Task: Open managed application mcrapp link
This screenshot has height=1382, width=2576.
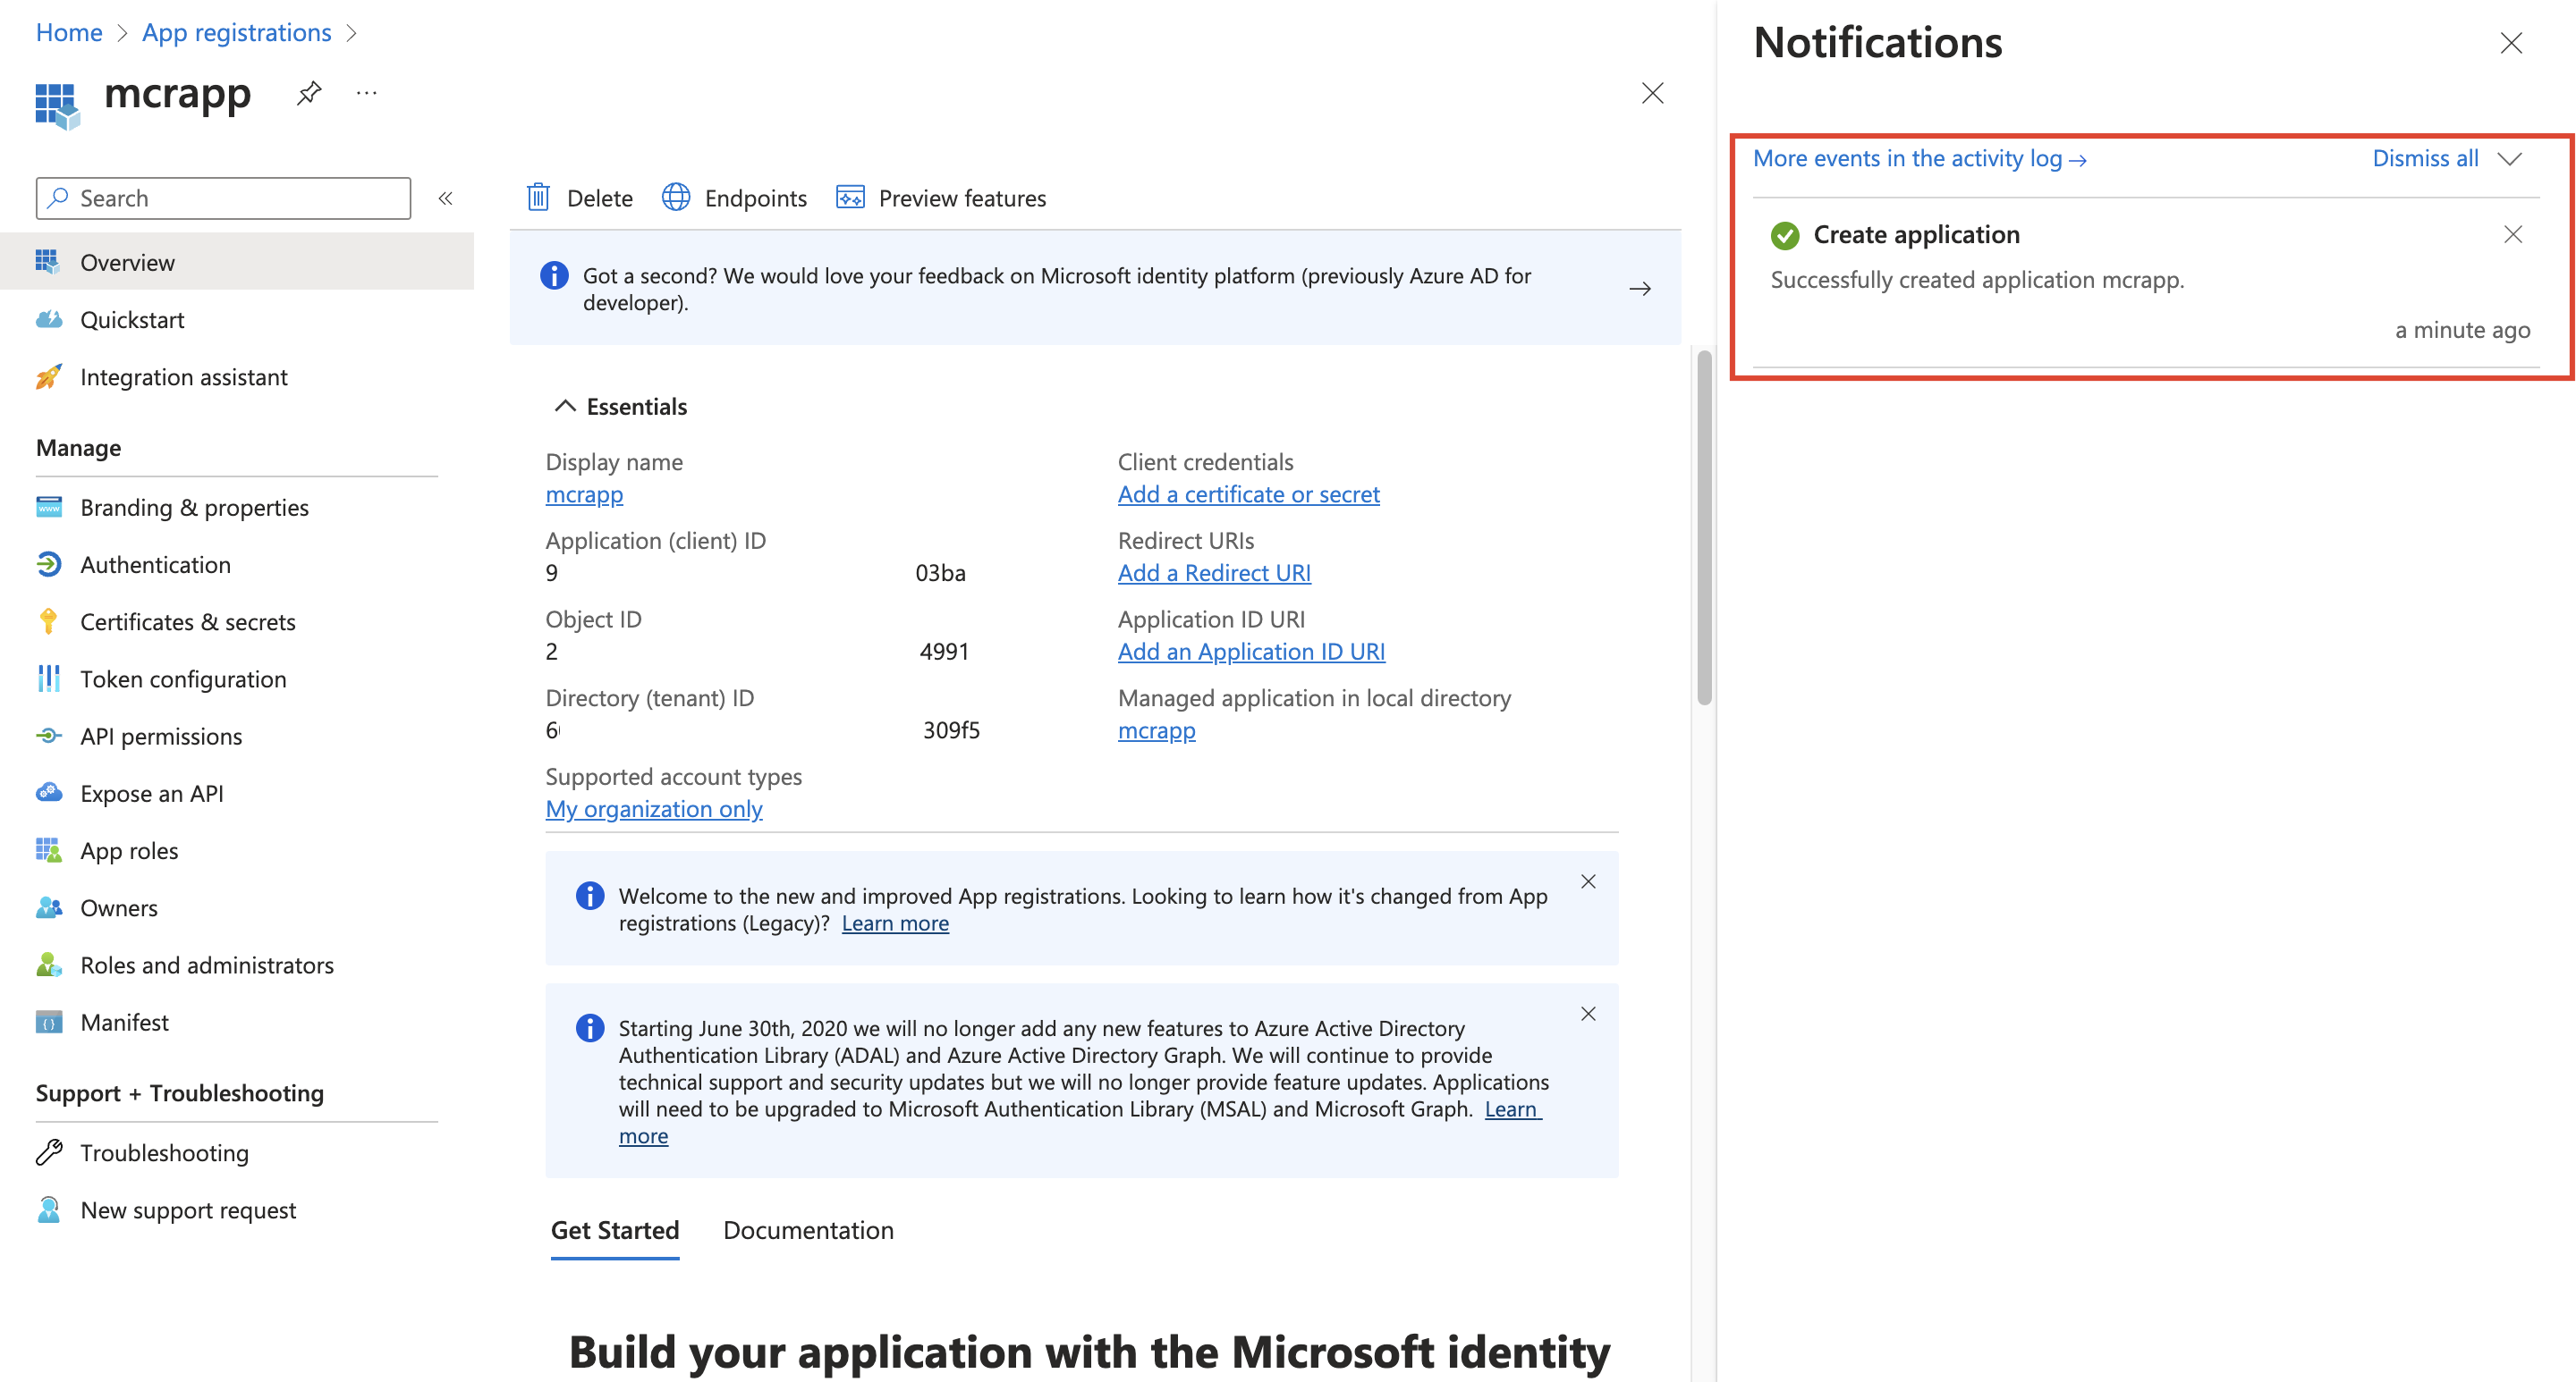Action: [x=1156, y=729]
